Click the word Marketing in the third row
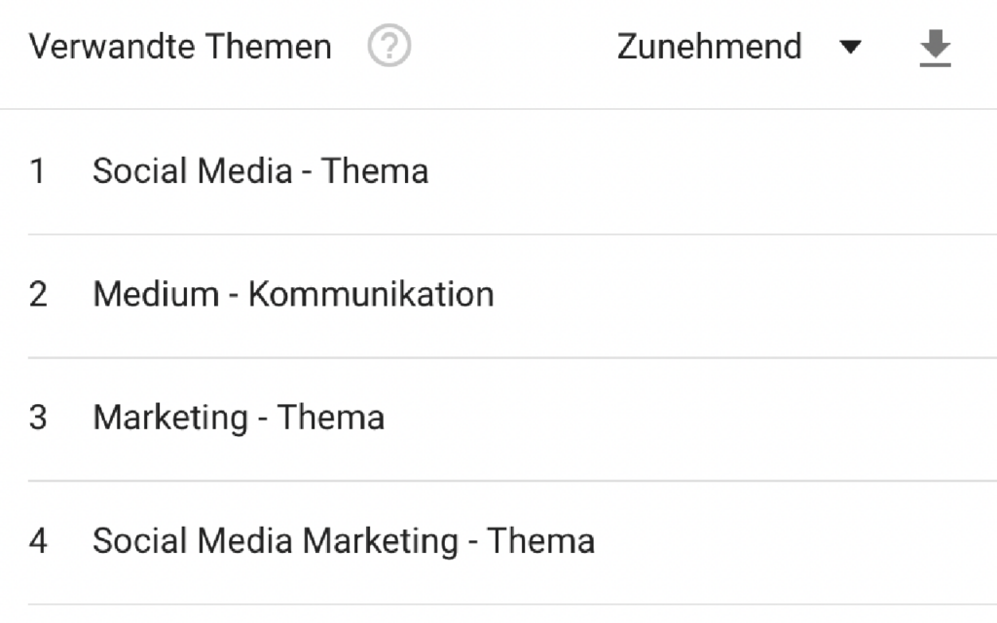This screenshot has width=997, height=623. (x=170, y=419)
